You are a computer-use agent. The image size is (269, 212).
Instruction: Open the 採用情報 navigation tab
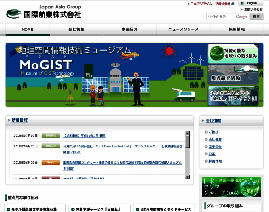(x=237, y=29)
